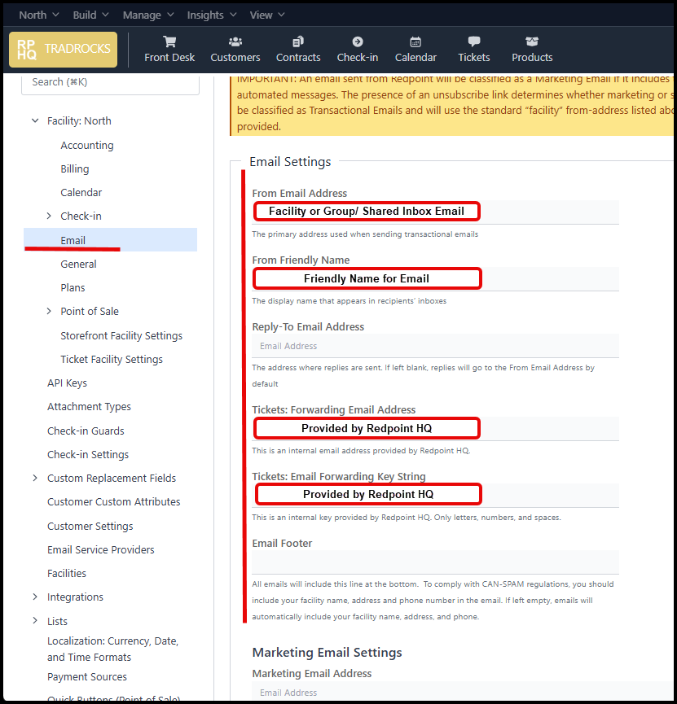Open Storefront Facility Settings
This screenshot has height=704, width=677.
(121, 335)
